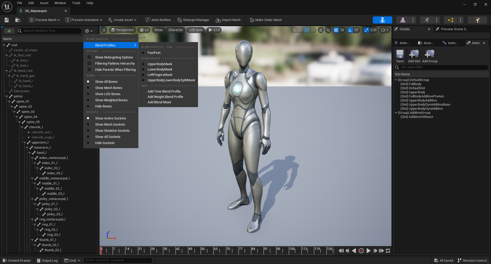Image resolution: width=491 pixels, height=264 pixels.
Task: Switch to Animation mode running-figure icon
Action: click(x=427, y=20)
